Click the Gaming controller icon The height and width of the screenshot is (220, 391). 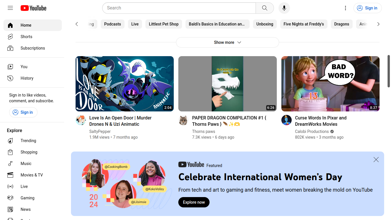(10, 198)
